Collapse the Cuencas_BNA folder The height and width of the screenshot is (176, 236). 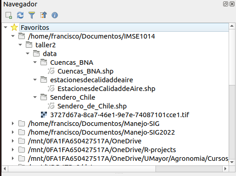click(35, 62)
